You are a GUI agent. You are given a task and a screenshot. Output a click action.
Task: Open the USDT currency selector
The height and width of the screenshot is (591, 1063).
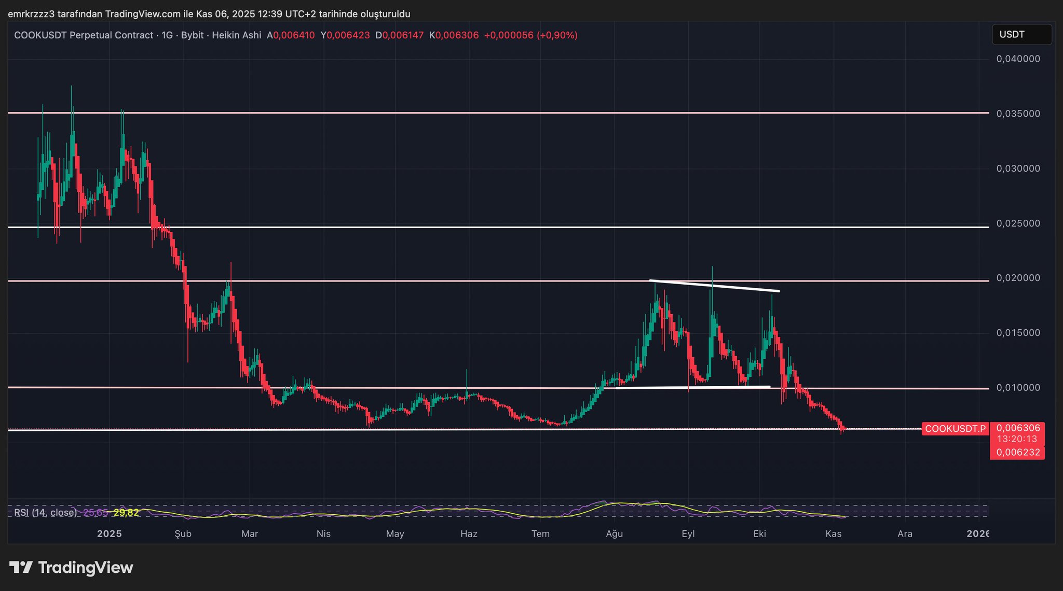coord(1021,35)
